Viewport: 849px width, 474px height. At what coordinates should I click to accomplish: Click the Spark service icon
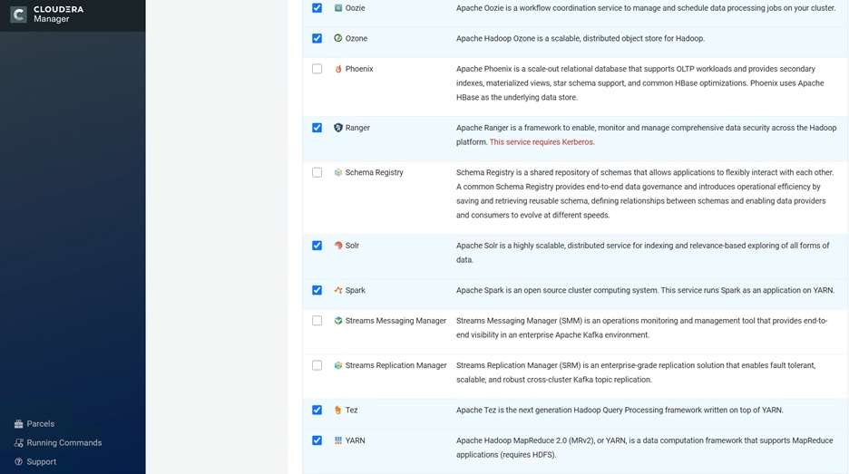(337, 290)
